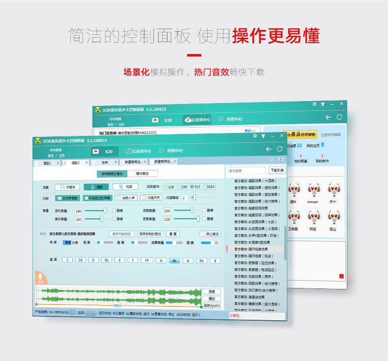
Task: Open avatar labeled enruan
Action: [314, 190]
